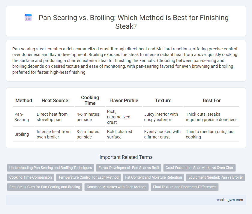The image size is (252, 214).
Task: Open Understanding Pan-Searing and Broiling Techniques tag
Action: (50, 168)
